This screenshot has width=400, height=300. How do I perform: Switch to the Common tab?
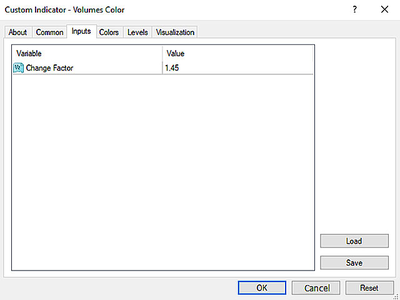(49, 32)
